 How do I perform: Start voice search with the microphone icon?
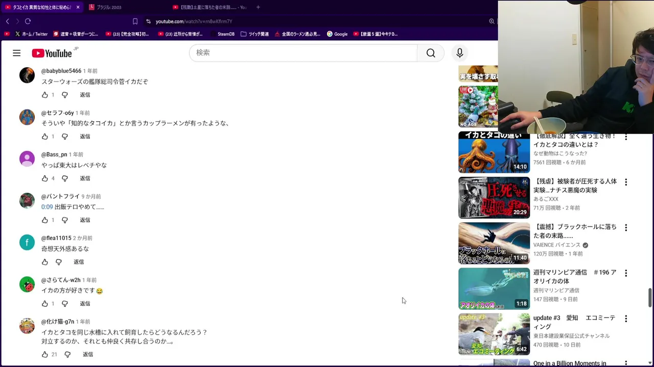click(x=460, y=53)
